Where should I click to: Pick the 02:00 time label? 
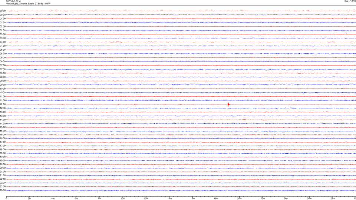click(3, 27)
